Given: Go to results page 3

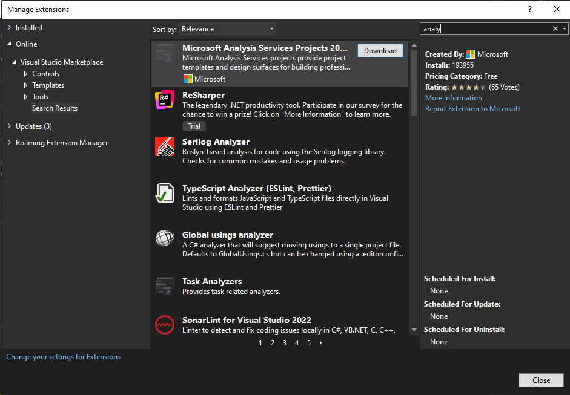Looking at the screenshot, I should (x=285, y=343).
